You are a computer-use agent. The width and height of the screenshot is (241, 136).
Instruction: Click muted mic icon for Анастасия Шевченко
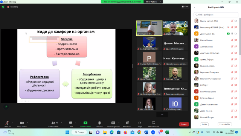coord(232,53)
